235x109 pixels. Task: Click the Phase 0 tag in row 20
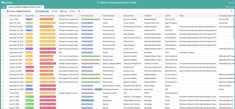29,89
